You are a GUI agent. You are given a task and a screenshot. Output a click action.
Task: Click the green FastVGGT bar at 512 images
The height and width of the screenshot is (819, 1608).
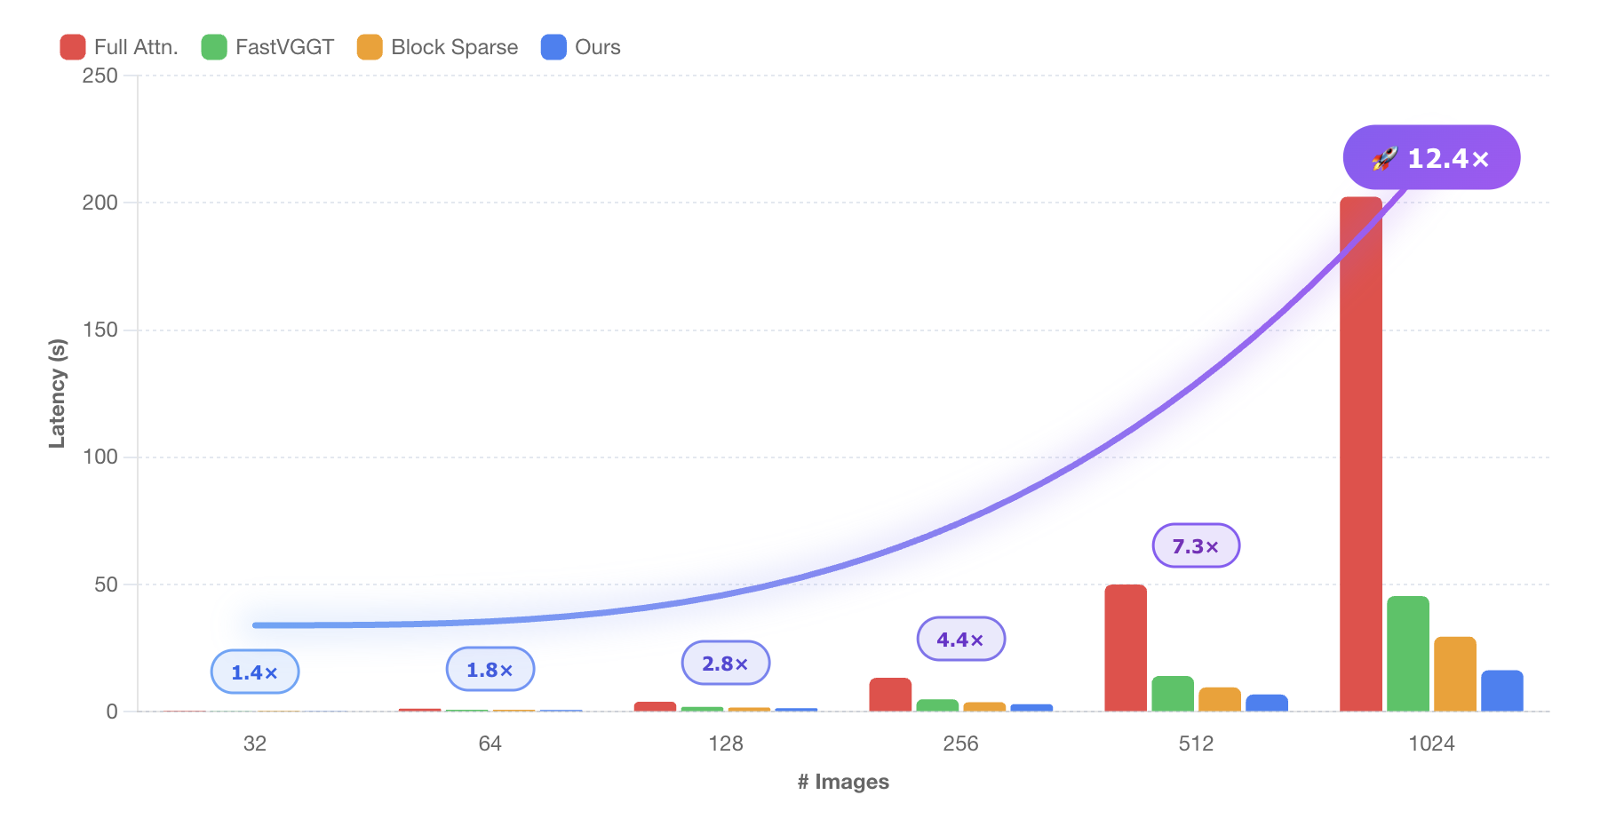[x=1173, y=694]
